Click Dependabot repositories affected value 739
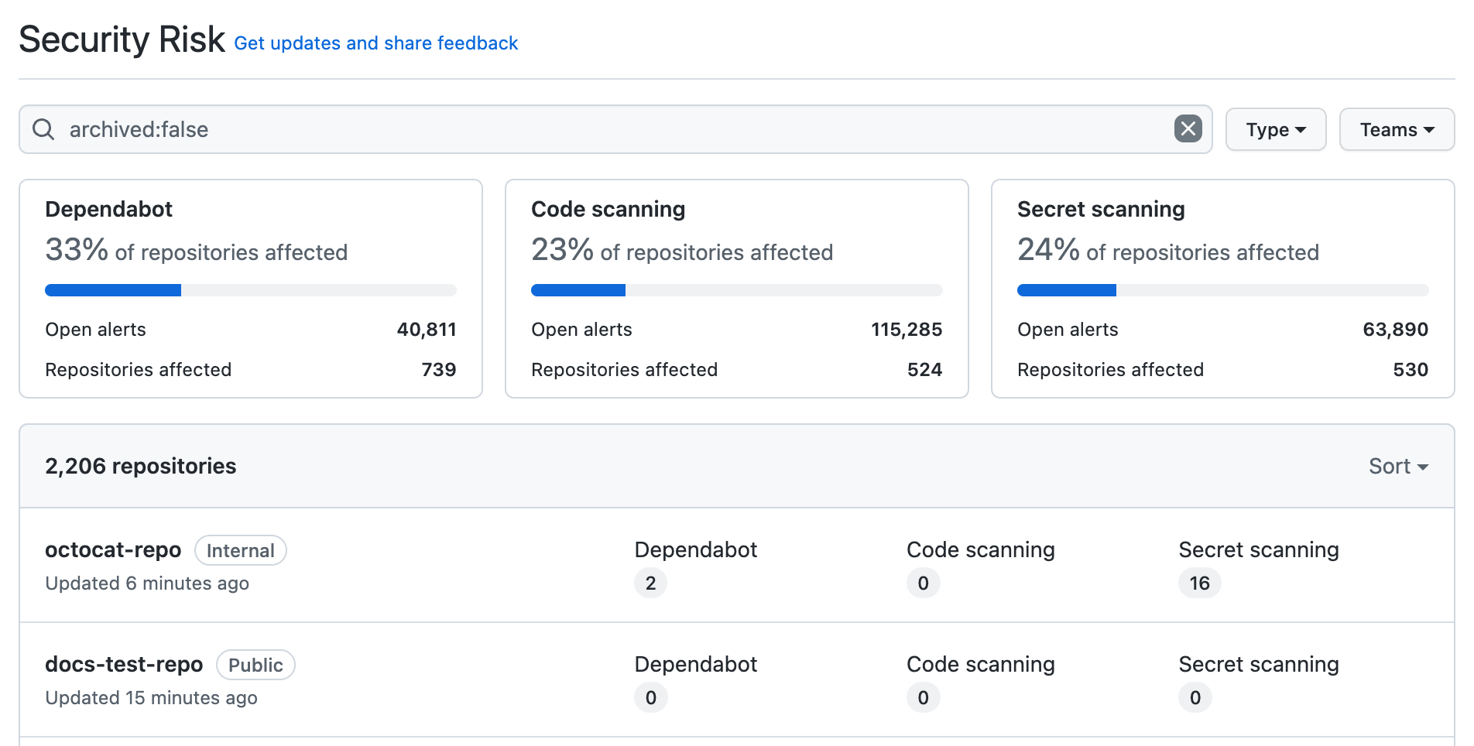This screenshot has width=1474, height=746. [439, 370]
